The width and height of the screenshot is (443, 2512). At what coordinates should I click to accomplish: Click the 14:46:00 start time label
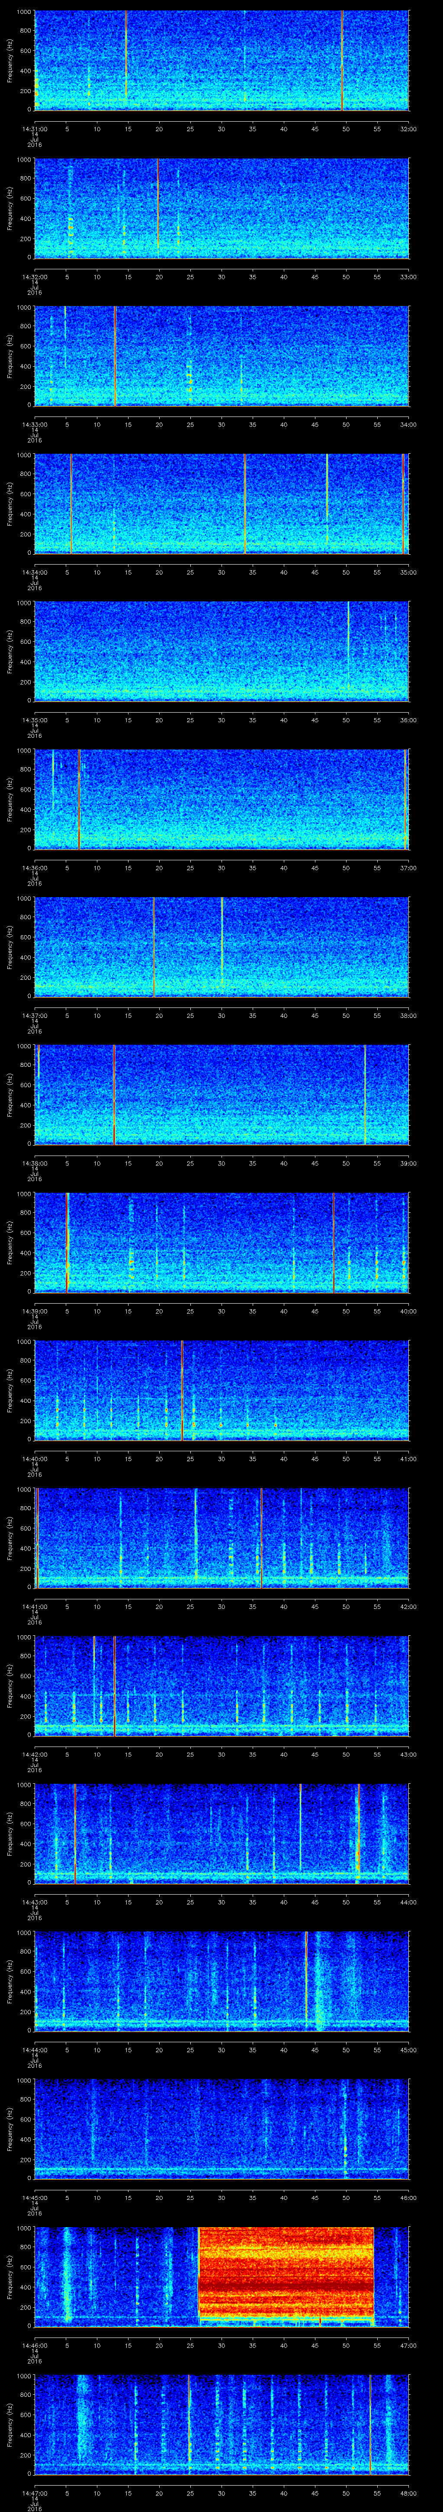[x=35, y=2345]
